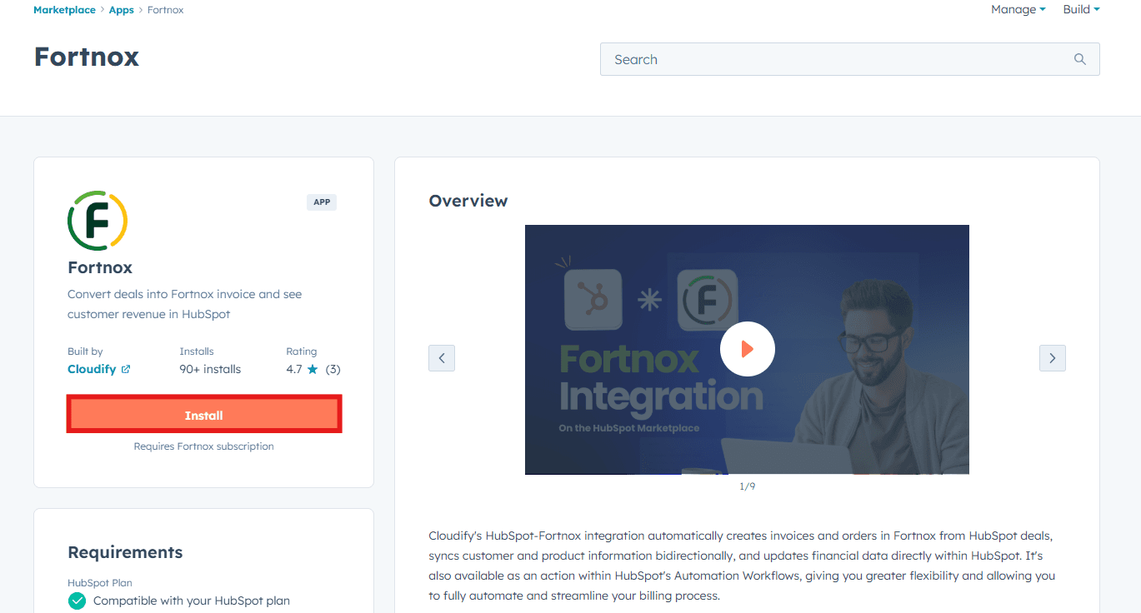Go to previous overview slide
The width and height of the screenshot is (1141, 613).
tap(442, 358)
